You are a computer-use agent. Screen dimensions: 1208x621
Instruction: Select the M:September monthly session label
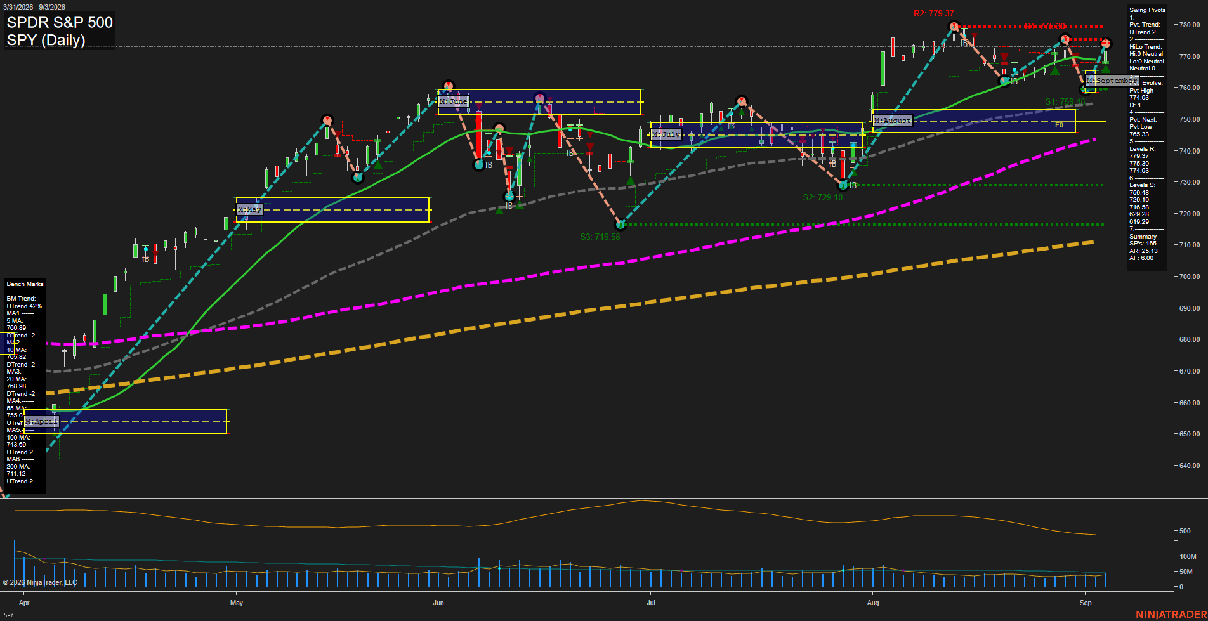1112,81
